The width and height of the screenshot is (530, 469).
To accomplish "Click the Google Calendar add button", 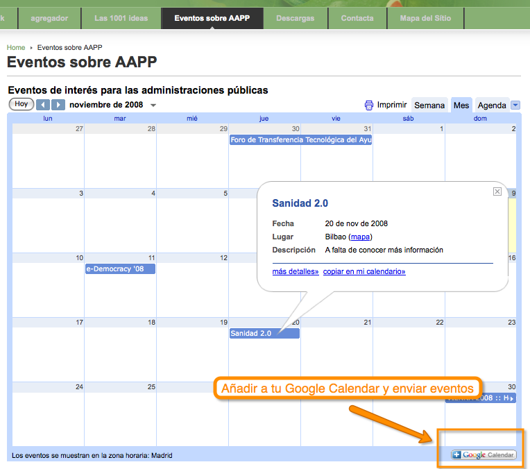I will click(484, 455).
